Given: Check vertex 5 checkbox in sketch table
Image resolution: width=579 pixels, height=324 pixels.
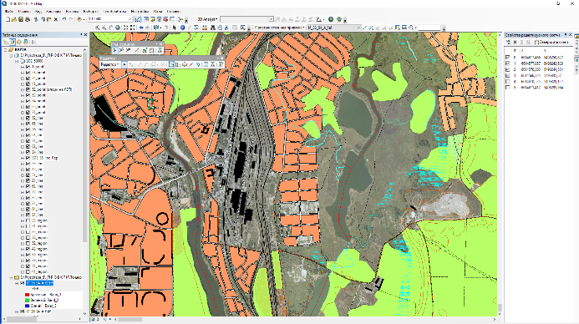Looking at the screenshot, I should (507, 88).
